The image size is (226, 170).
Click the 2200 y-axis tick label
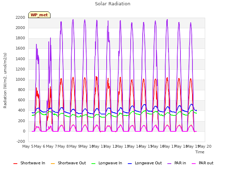pyautogui.click(x=20, y=17)
